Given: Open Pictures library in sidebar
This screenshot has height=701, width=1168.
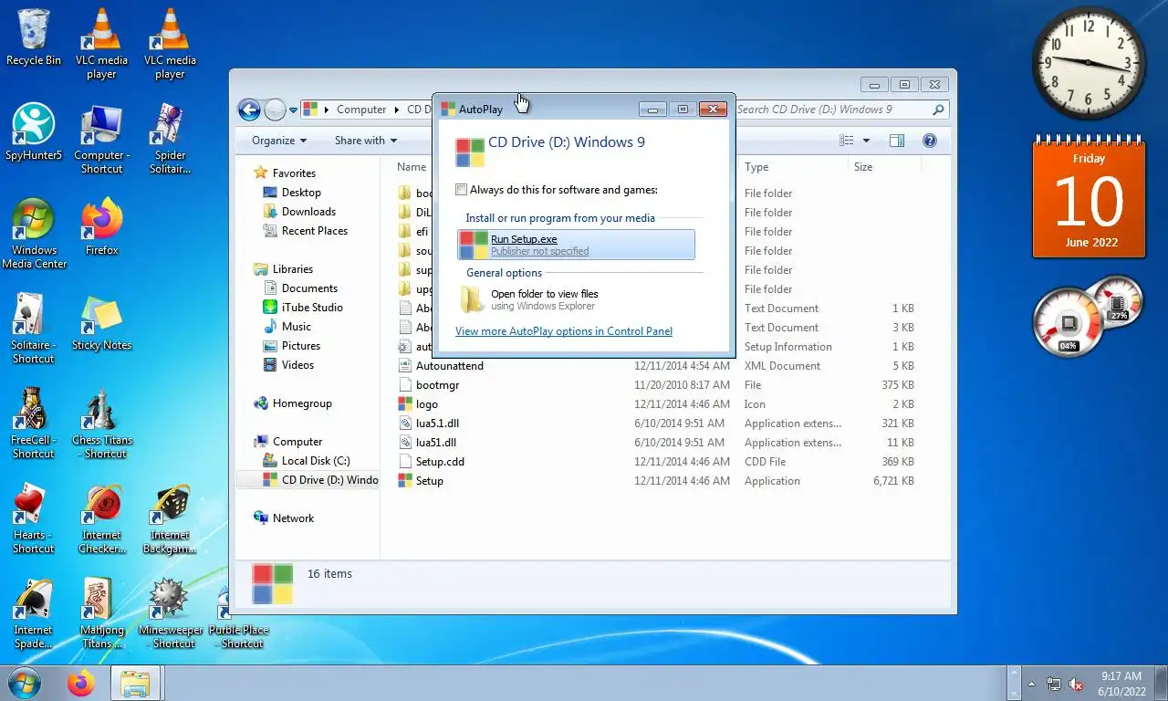Looking at the screenshot, I should [x=301, y=346].
